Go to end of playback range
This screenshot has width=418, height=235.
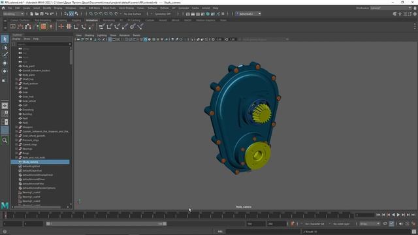click(x=413, y=215)
